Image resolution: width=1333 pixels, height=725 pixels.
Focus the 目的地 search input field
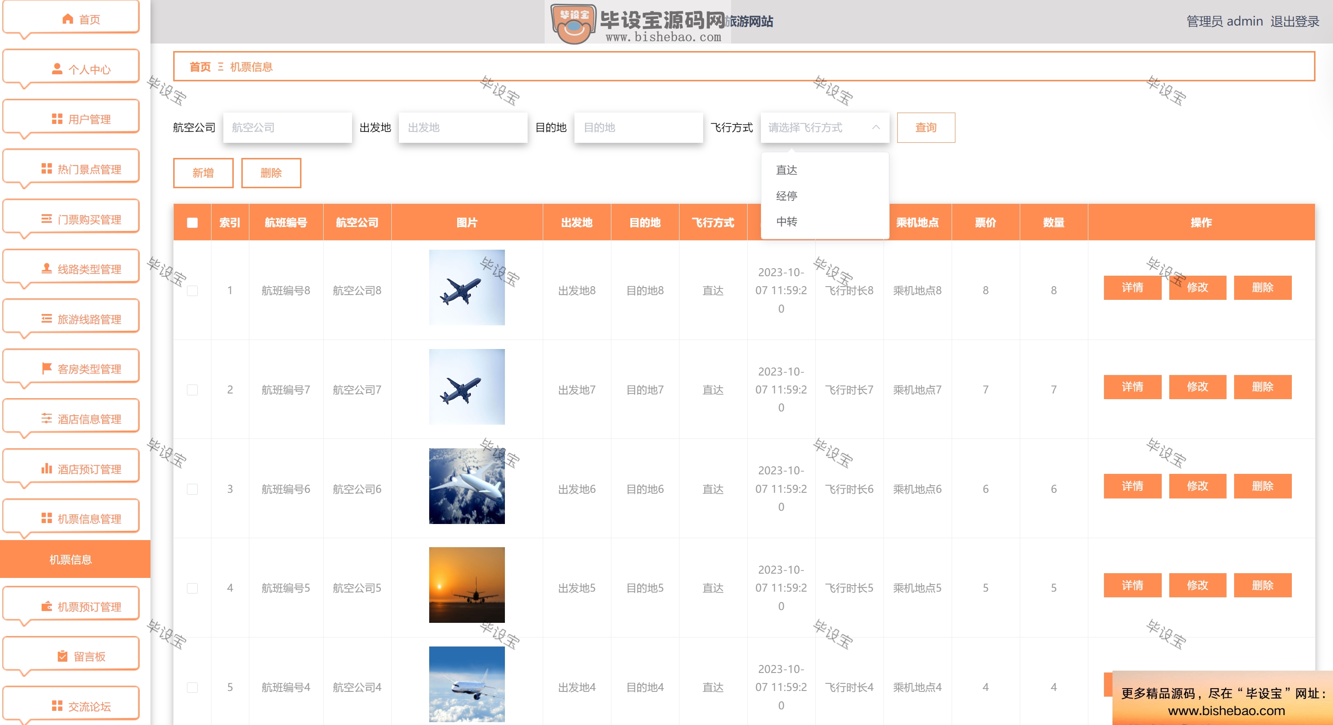coord(638,128)
